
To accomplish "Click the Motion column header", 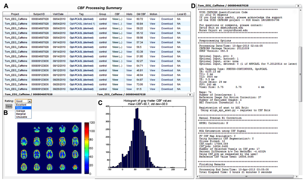I will pos(153,14).
